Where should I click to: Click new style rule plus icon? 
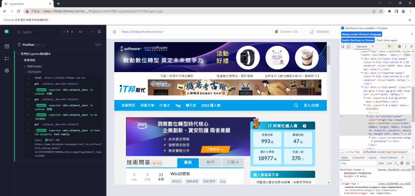pyautogui.click(x=396, y=163)
